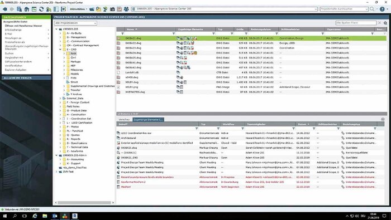This screenshot has width=391, height=220.
Task: Open Windows Start menu
Action: click(4, 216)
